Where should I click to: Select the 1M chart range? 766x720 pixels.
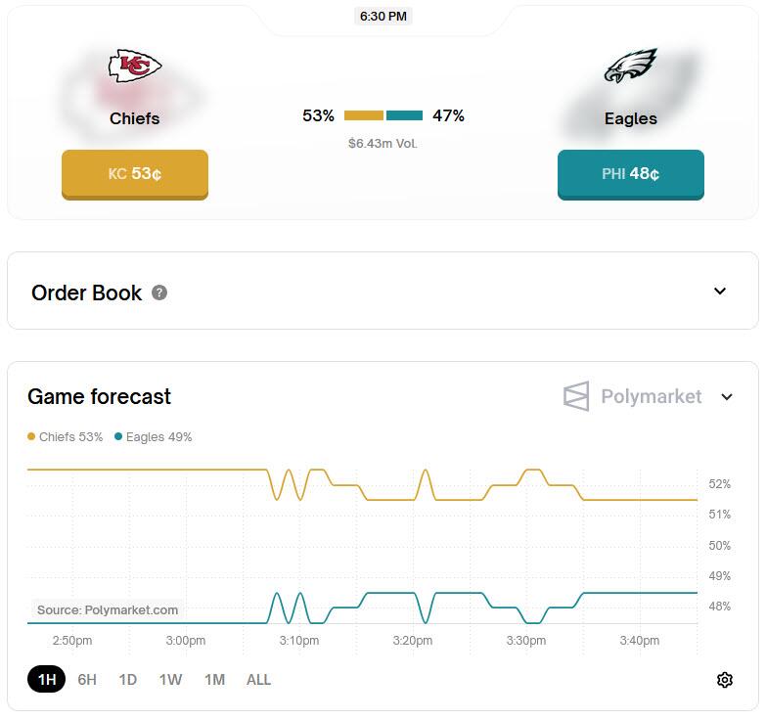[x=214, y=680]
